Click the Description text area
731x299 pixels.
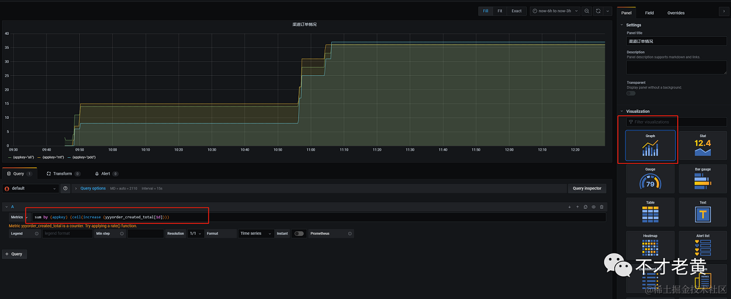676,68
